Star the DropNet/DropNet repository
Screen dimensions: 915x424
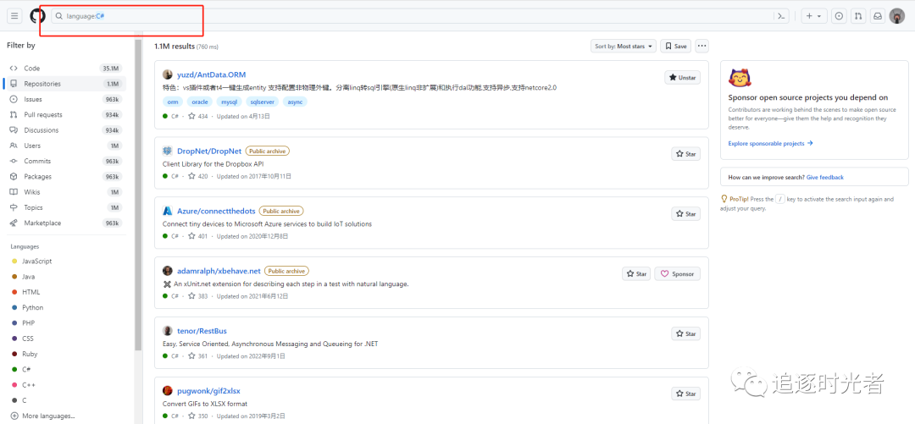point(685,154)
